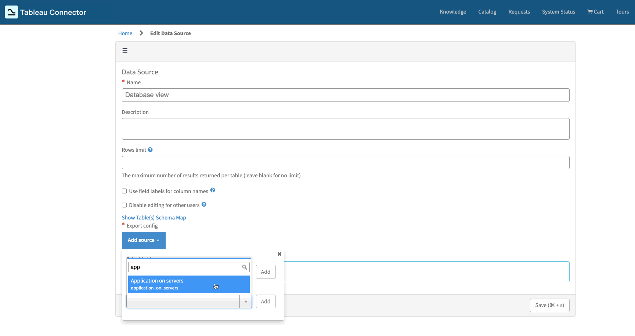The height and width of the screenshot is (336, 635).
Task: Click the Add button next to the search
Action: click(x=266, y=272)
